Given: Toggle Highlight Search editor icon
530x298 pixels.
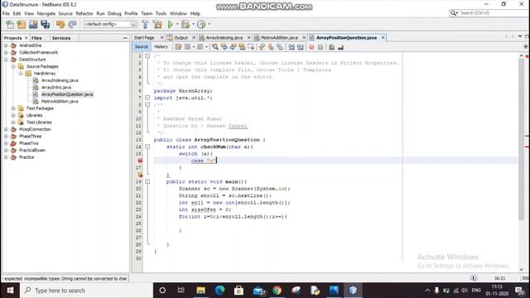Looking at the screenshot, I should [x=242, y=47].
